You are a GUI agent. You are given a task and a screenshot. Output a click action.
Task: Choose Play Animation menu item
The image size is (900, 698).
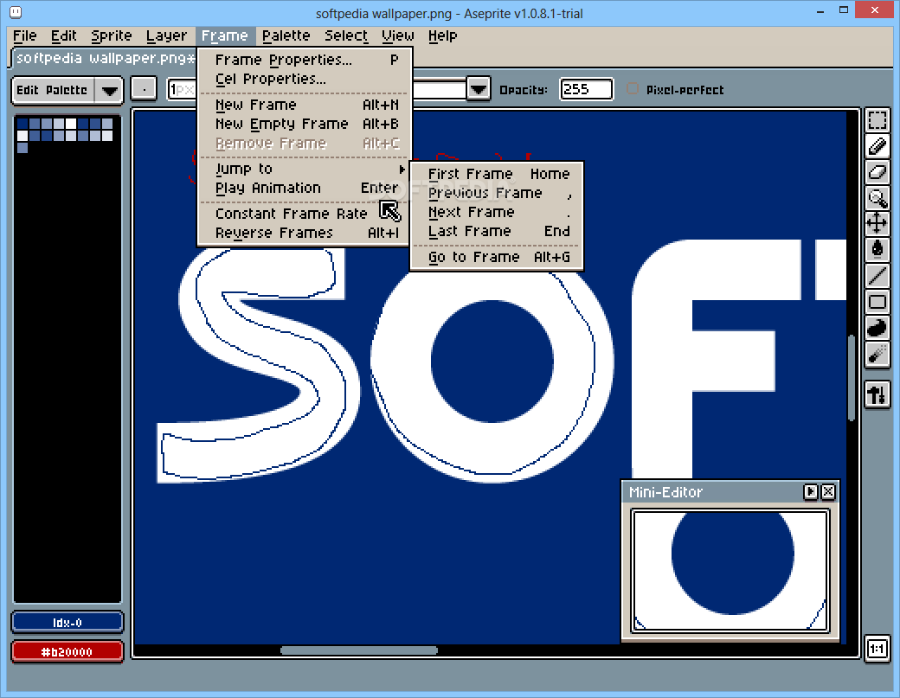tap(305, 188)
